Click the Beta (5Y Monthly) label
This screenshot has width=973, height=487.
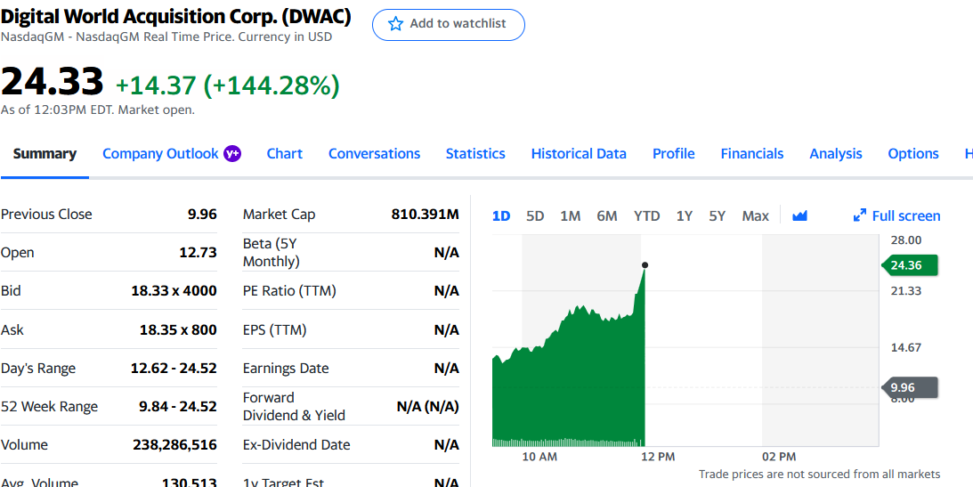pyautogui.click(x=272, y=253)
